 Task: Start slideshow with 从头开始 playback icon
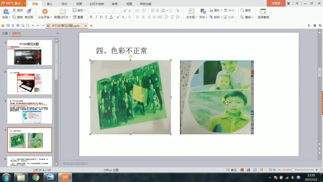pyautogui.click(x=45, y=11)
